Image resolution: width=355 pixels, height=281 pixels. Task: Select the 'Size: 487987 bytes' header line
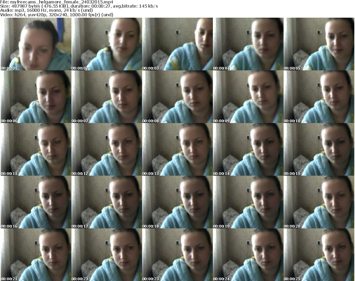pyautogui.click(x=79, y=6)
